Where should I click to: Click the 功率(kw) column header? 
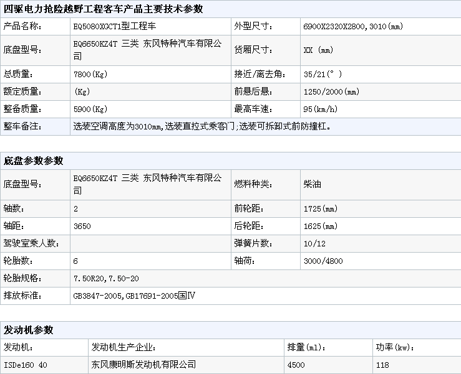(x=395, y=347)
